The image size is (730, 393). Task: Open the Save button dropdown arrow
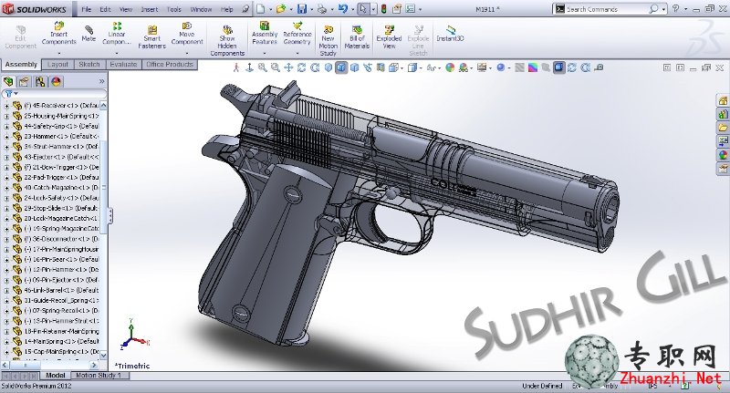point(311,9)
